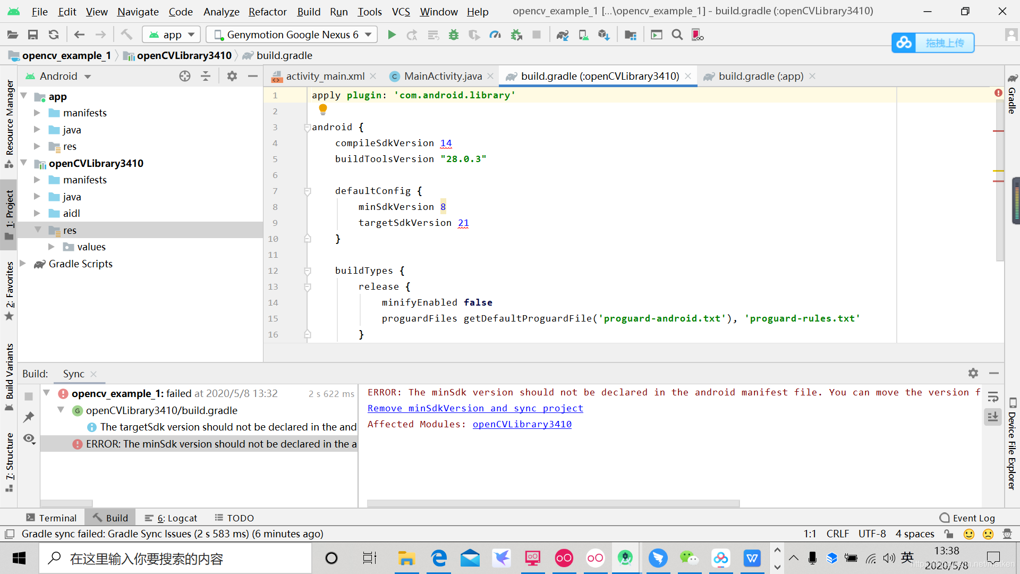Screen dimensions: 1020x574
Task: Navigate back with the left arrow
Action: pos(80,35)
